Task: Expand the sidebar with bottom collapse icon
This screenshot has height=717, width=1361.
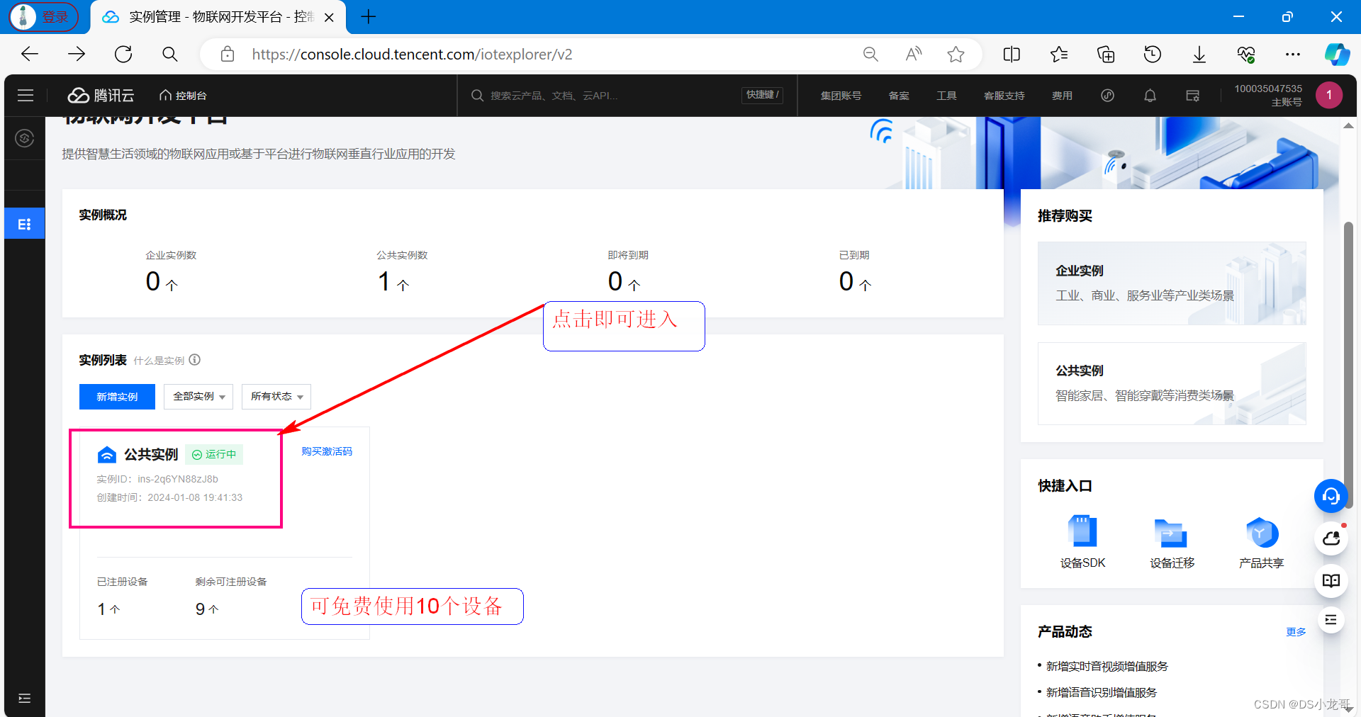Action: tap(25, 698)
